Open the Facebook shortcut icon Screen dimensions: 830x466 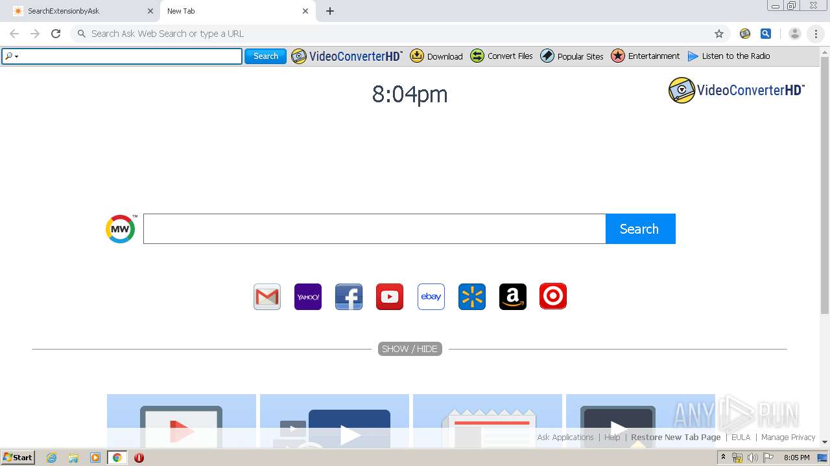(x=349, y=296)
